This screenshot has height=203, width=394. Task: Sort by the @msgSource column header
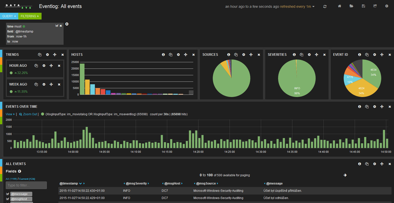tap(206, 183)
